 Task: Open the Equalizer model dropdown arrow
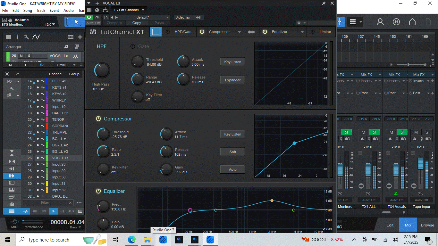coord(302,32)
